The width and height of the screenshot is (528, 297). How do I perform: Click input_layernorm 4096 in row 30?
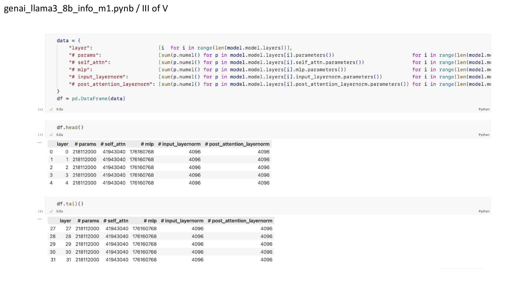pos(197,252)
